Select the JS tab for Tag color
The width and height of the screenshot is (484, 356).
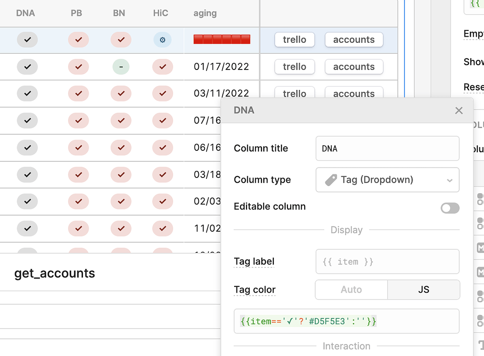(x=423, y=290)
